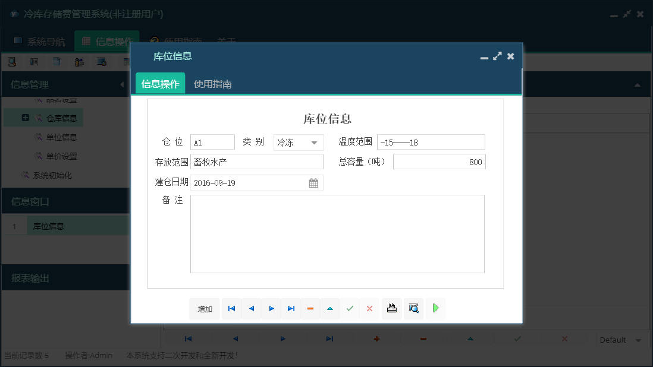Click the teal triangle edit record icon
Image resolution: width=653 pixels, height=367 pixels.
329,308
